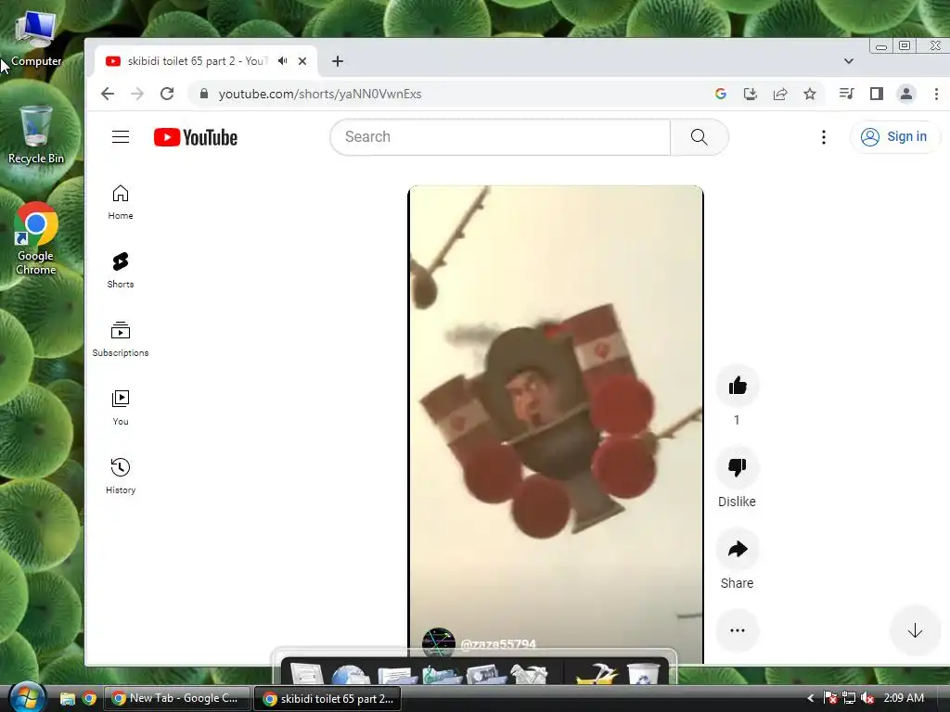Open music folder in the dock
The width and height of the screenshot is (950, 712).
pyautogui.click(x=442, y=674)
